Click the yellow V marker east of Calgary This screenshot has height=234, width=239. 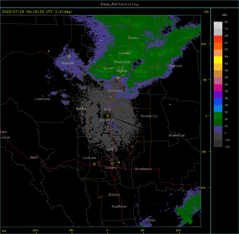119,162
